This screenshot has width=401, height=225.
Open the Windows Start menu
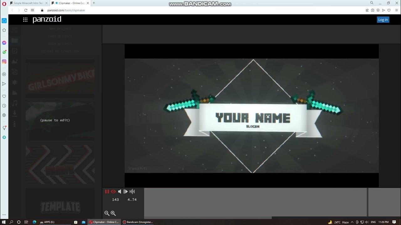point(4,222)
